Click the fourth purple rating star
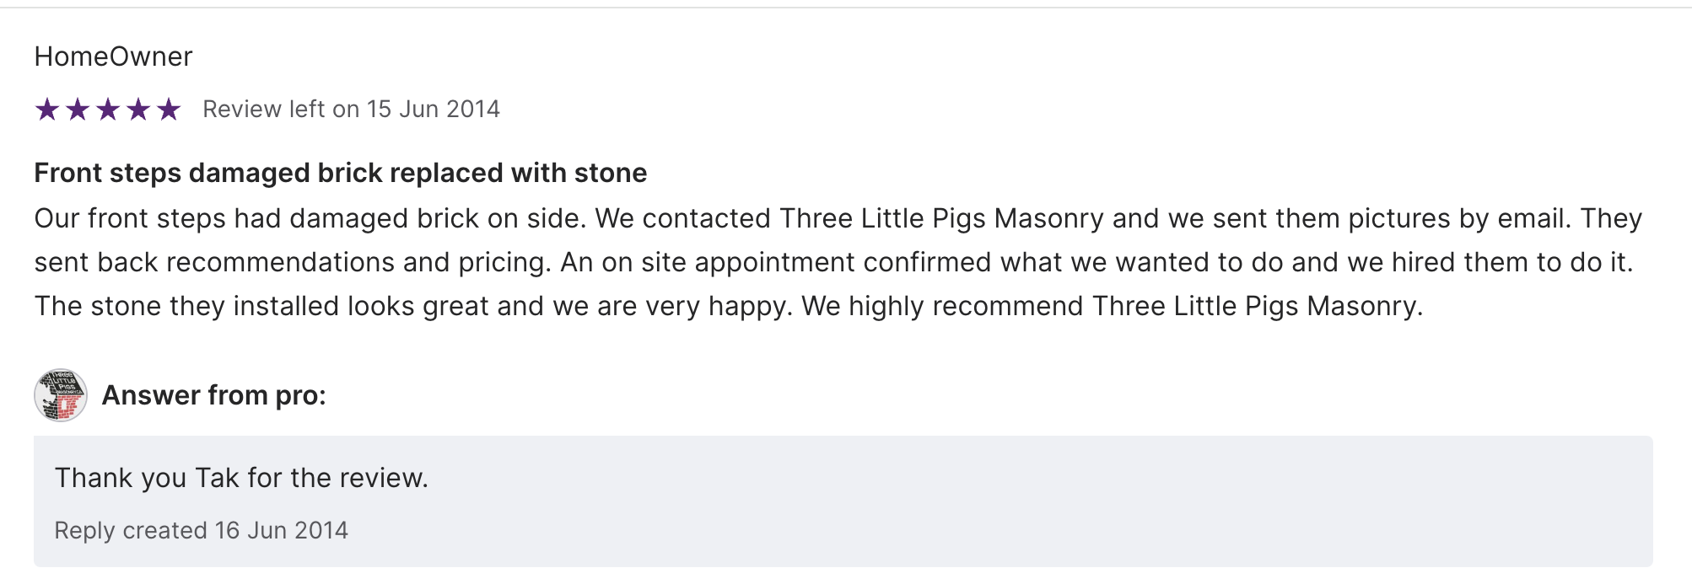This screenshot has height=568, width=1692. pos(138,110)
